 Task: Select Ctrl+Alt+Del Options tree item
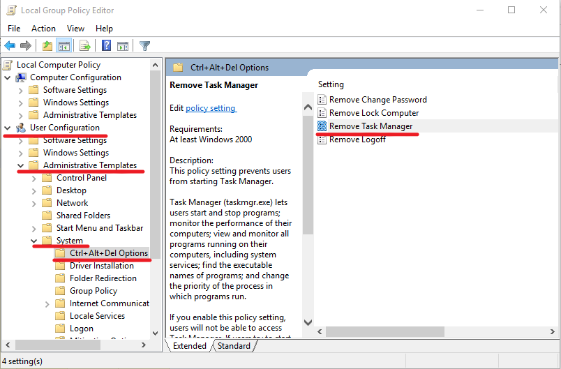tap(109, 253)
